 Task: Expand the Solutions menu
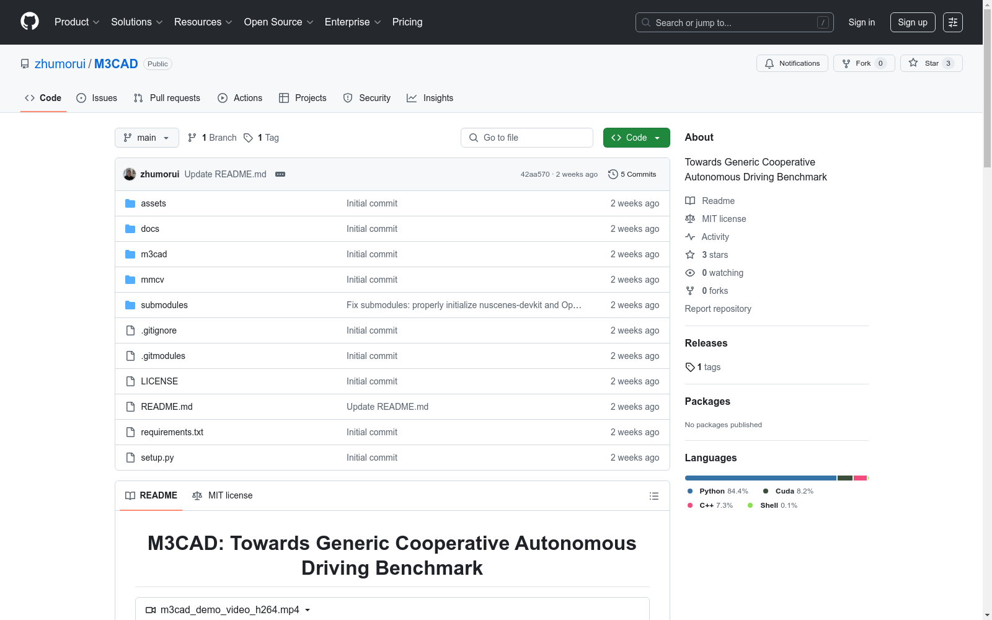[137, 22]
